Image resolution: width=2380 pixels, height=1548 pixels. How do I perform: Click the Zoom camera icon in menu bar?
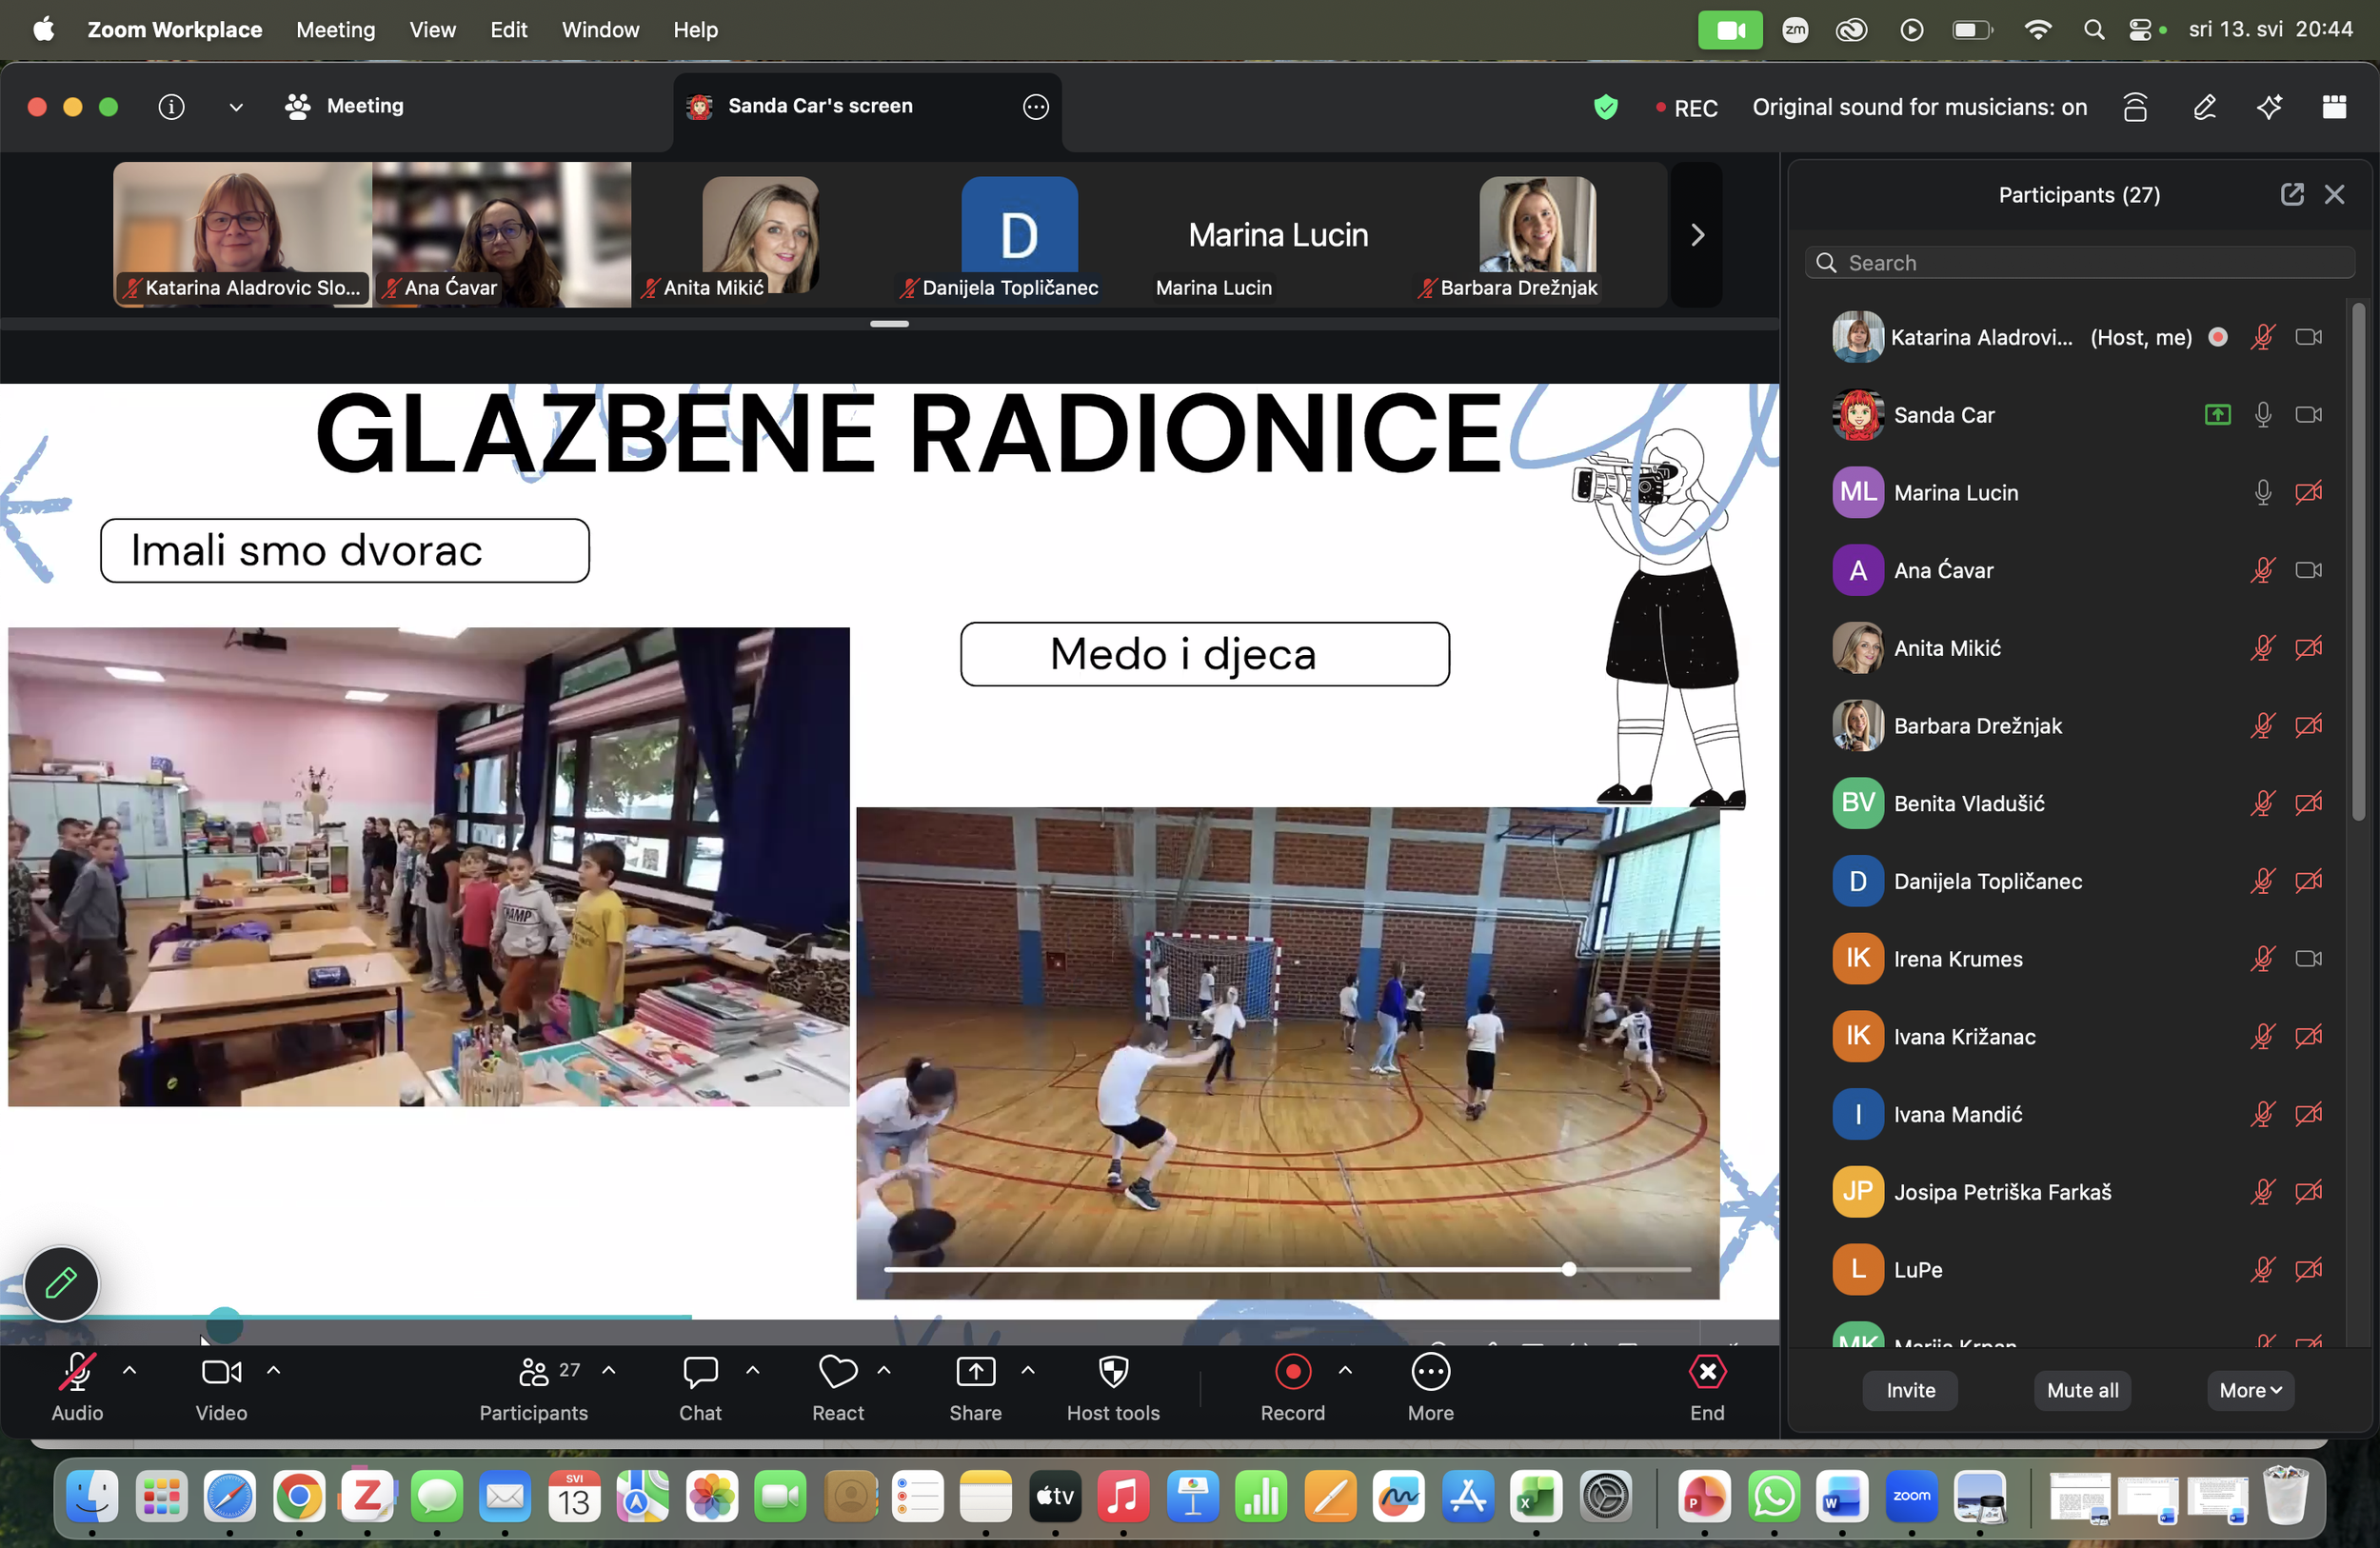click(x=1730, y=30)
